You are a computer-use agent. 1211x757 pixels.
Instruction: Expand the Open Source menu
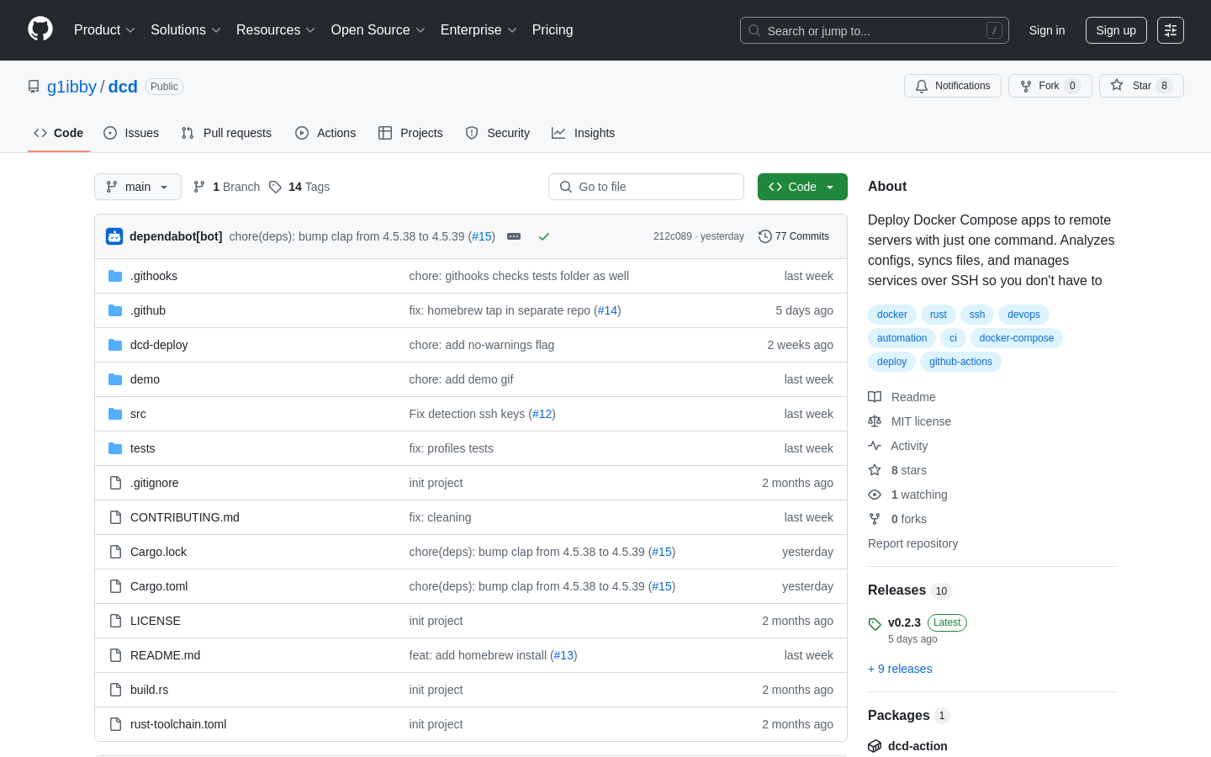click(378, 30)
